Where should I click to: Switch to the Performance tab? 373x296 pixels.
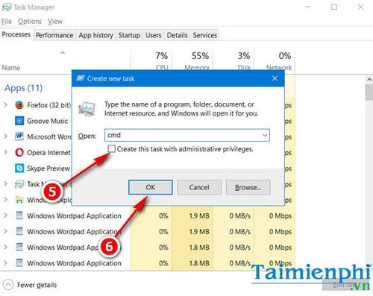click(x=54, y=35)
